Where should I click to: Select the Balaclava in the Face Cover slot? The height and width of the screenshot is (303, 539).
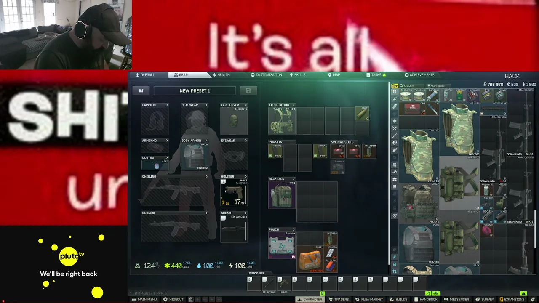coord(234,121)
